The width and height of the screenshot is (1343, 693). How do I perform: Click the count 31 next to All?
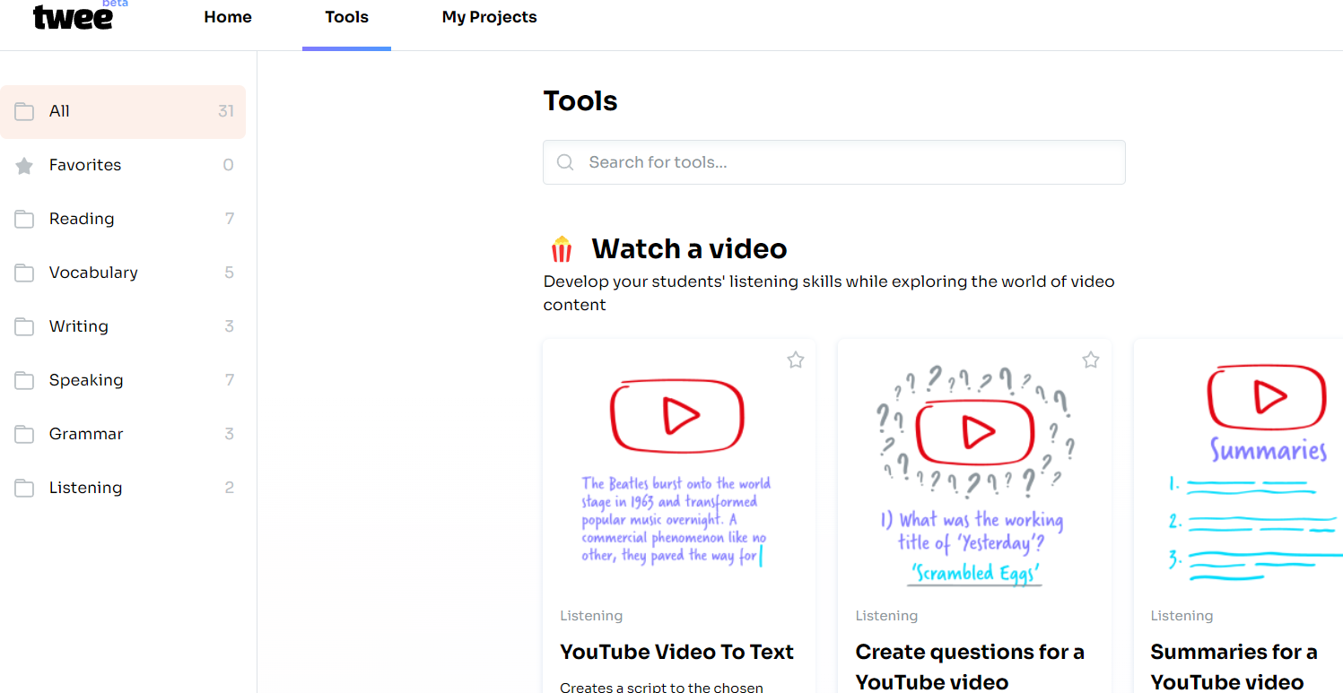point(226,111)
